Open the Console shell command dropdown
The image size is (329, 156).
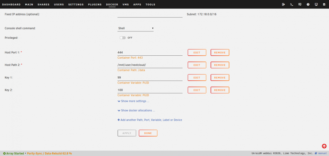(136, 28)
